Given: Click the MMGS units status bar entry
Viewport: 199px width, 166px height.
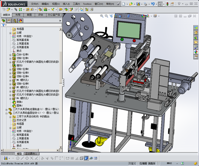Looking at the screenshot, I should click(x=169, y=163).
